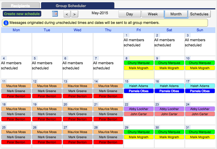Switch to Week view

[153, 14]
